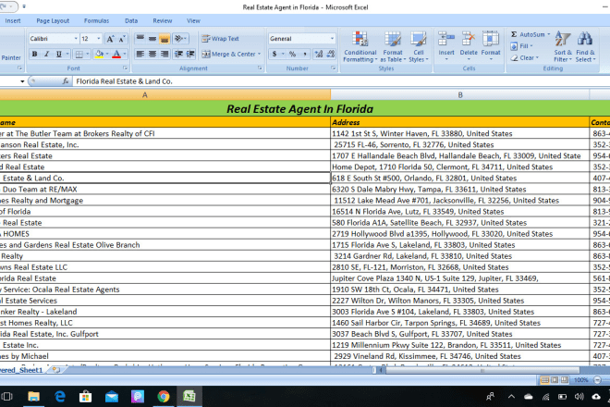Apply Comma Style format
This screenshot has width=610, height=407.
pos(305,55)
